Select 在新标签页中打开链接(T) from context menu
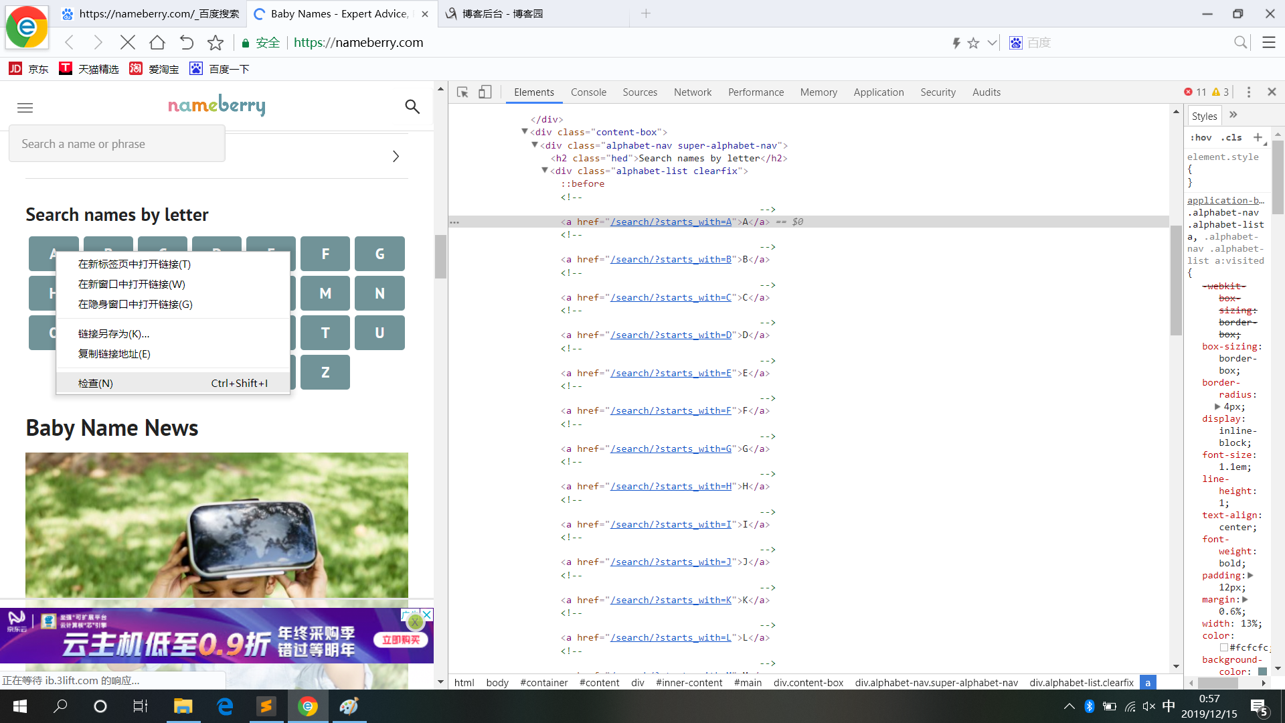 point(173,264)
